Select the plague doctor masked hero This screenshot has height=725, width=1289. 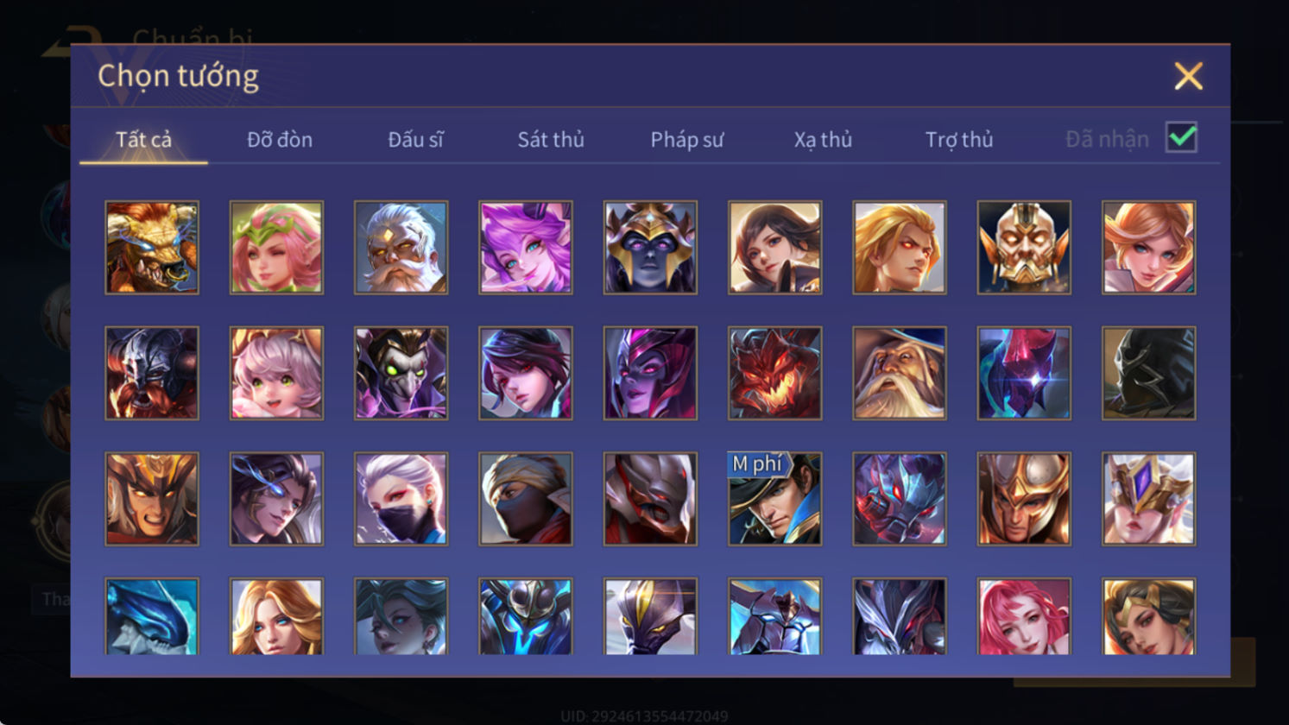pyautogui.click(x=401, y=373)
